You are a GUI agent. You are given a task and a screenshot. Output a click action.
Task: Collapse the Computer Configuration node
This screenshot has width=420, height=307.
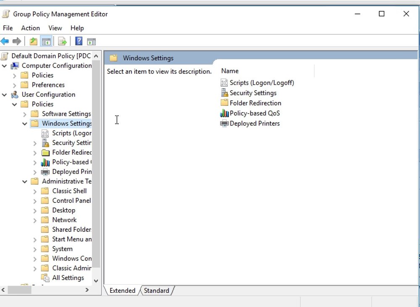click(4, 66)
